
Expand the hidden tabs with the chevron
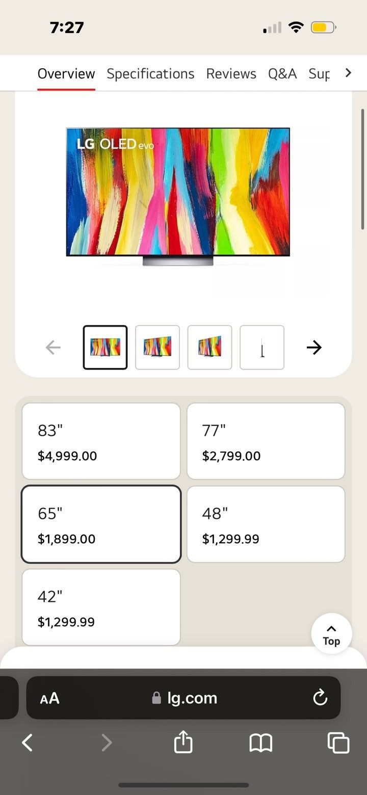(349, 73)
